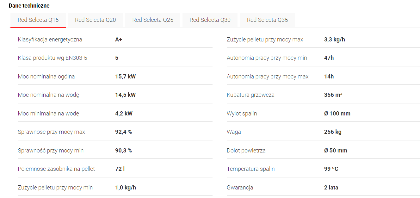Viewport: 420px width, 198px height.
Task: Click the Ø 100 mm flue outlet value
Action: [337, 114]
